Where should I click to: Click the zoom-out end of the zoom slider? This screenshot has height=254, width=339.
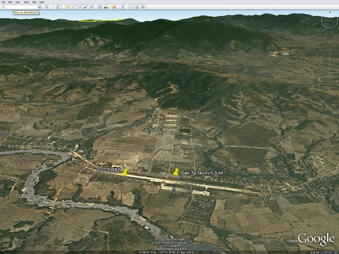click(329, 77)
